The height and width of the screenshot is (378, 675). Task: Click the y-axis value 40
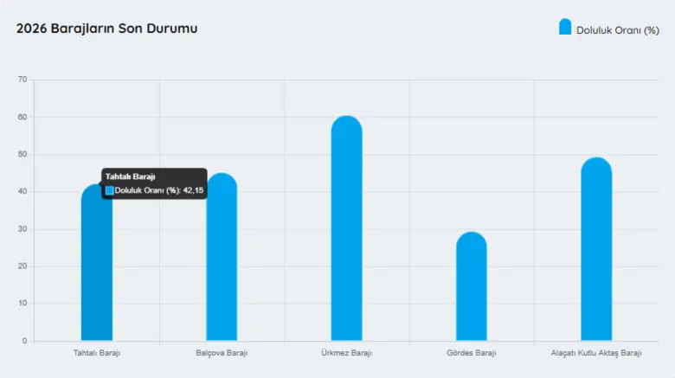[x=22, y=191]
